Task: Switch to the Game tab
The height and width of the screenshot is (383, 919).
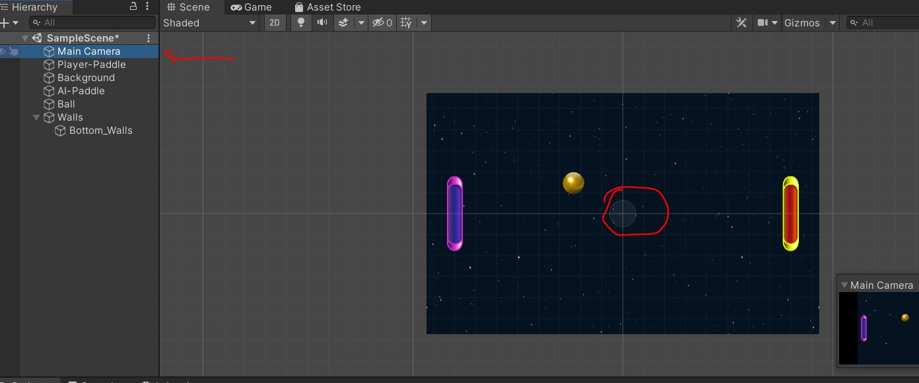Action: (x=254, y=7)
